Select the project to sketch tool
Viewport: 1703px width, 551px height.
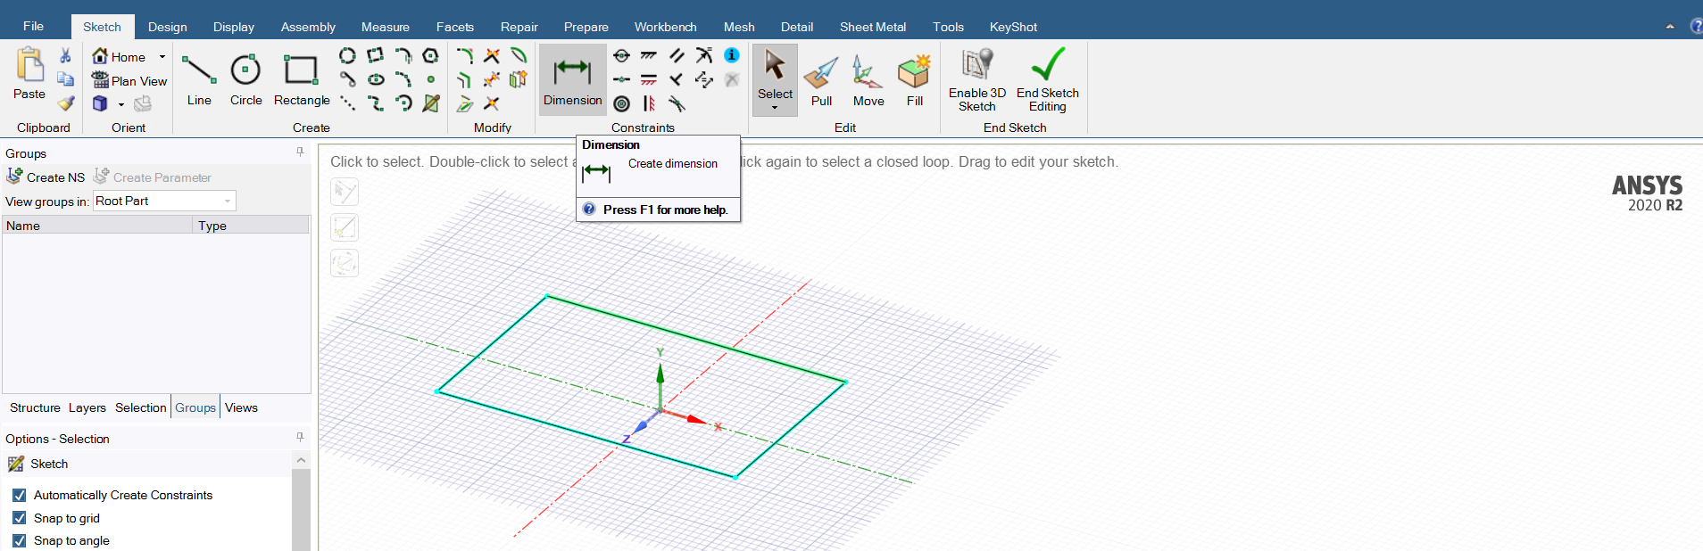[465, 103]
